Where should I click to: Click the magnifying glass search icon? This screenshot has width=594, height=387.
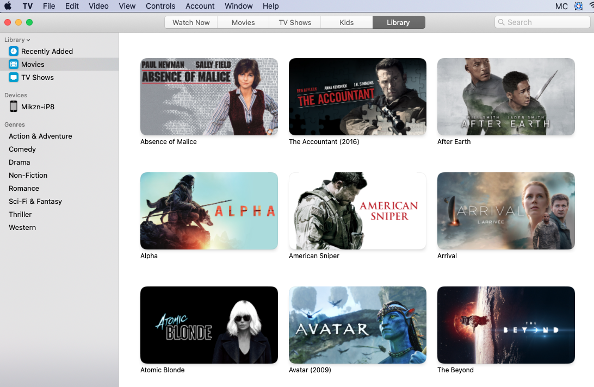pyautogui.click(x=501, y=22)
